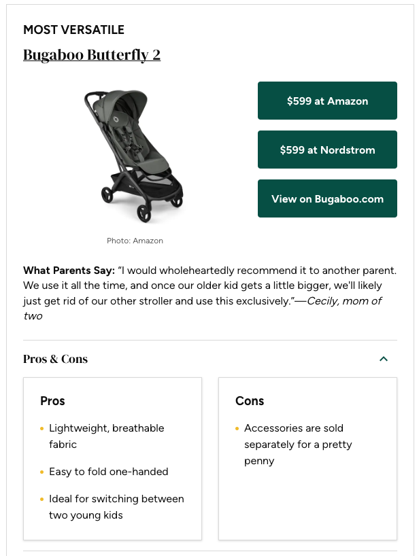Viewport: 419px width, 556px height.
Task: Click the yellow bullet beside Accessories con
Action: click(x=237, y=429)
